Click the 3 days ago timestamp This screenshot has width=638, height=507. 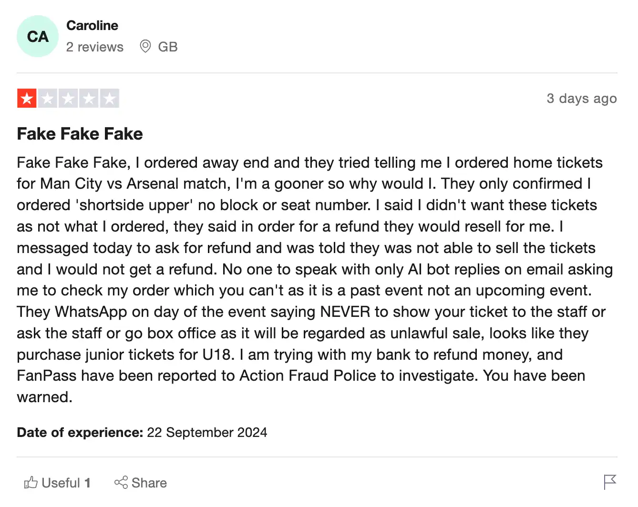coord(582,98)
